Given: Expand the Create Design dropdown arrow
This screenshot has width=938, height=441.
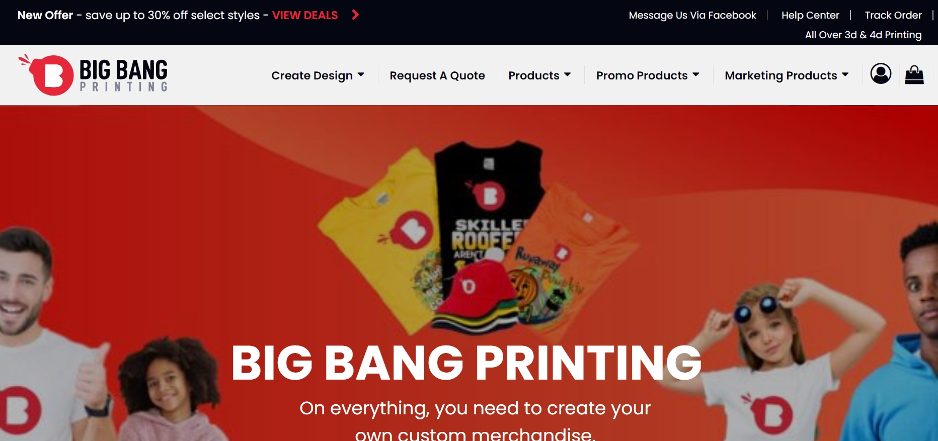Looking at the screenshot, I should [x=361, y=74].
